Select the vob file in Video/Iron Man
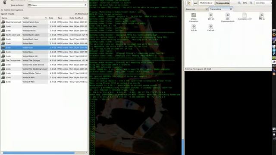Image resolution: width=276 pixels, height=155 pixels. tap(44, 26)
